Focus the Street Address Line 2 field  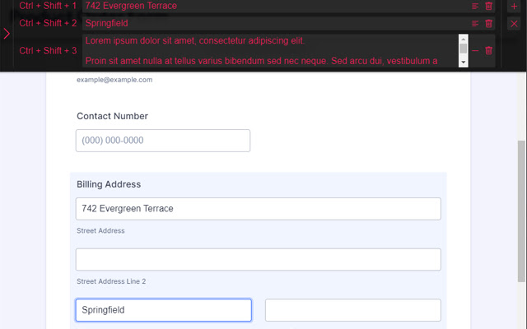[x=258, y=260]
